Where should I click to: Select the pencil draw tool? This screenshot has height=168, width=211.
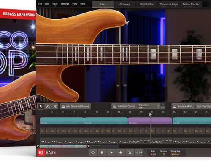point(48,106)
